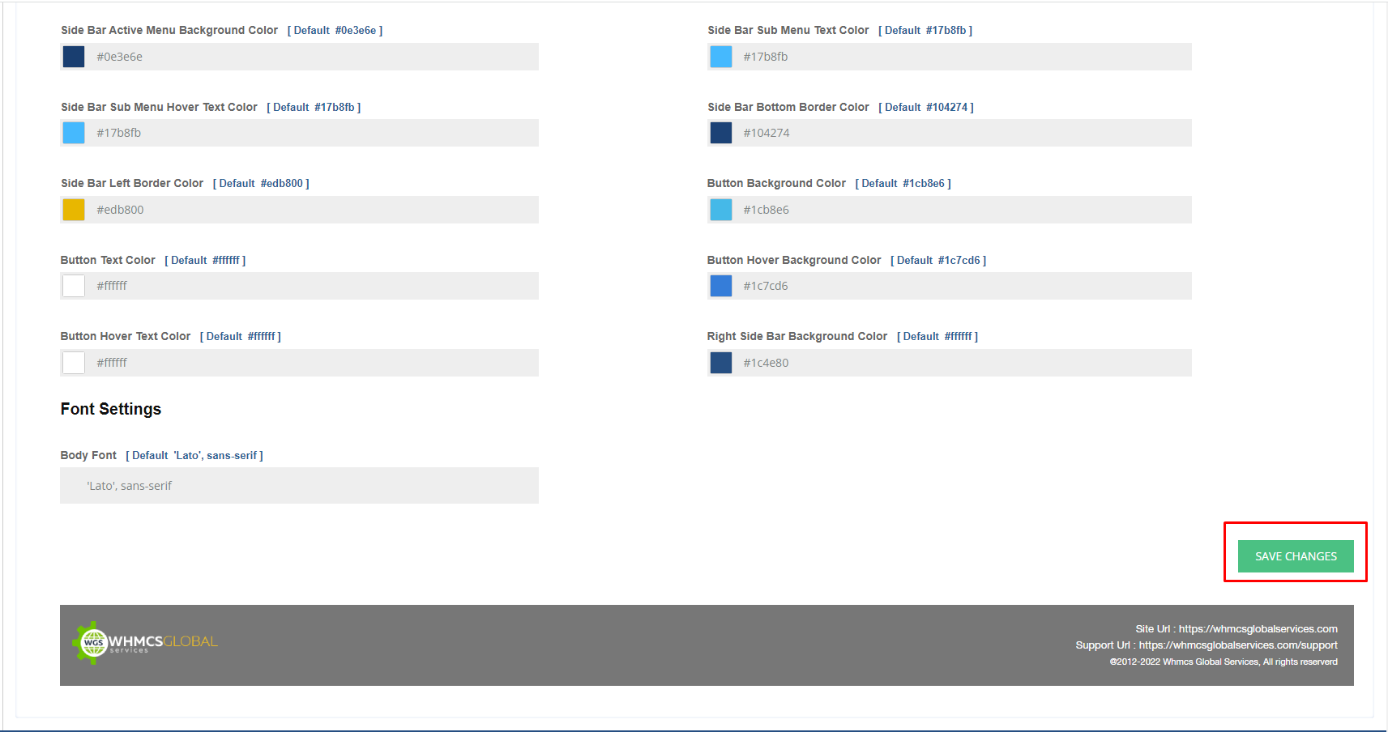Click the WHMCS Global Services footer logo
1388x732 pixels.
tap(146, 643)
